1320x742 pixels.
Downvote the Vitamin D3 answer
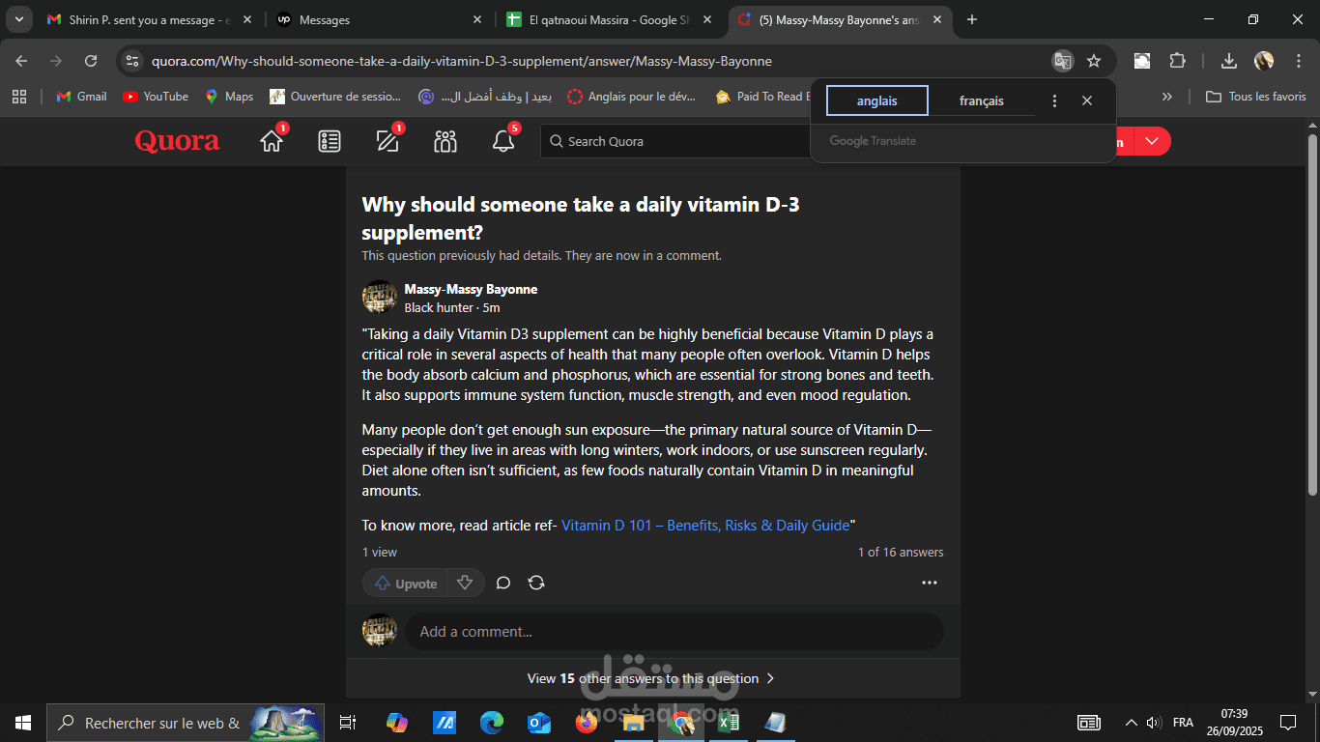click(465, 583)
